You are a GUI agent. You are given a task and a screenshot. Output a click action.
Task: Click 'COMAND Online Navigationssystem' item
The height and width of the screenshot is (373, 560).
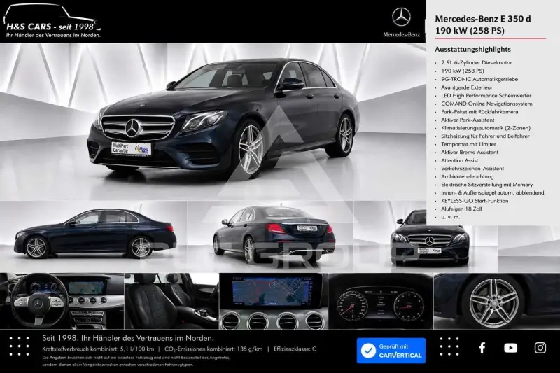[x=486, y=104]
